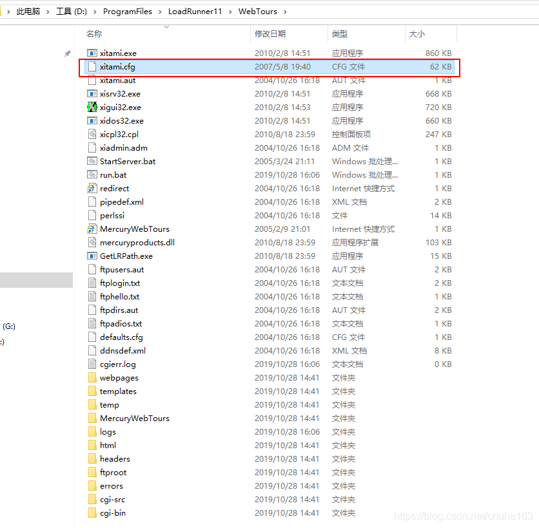Click the redirect internet shortcut icon
Viewport: 539px width, 528px height.
(x=92, y=189)
